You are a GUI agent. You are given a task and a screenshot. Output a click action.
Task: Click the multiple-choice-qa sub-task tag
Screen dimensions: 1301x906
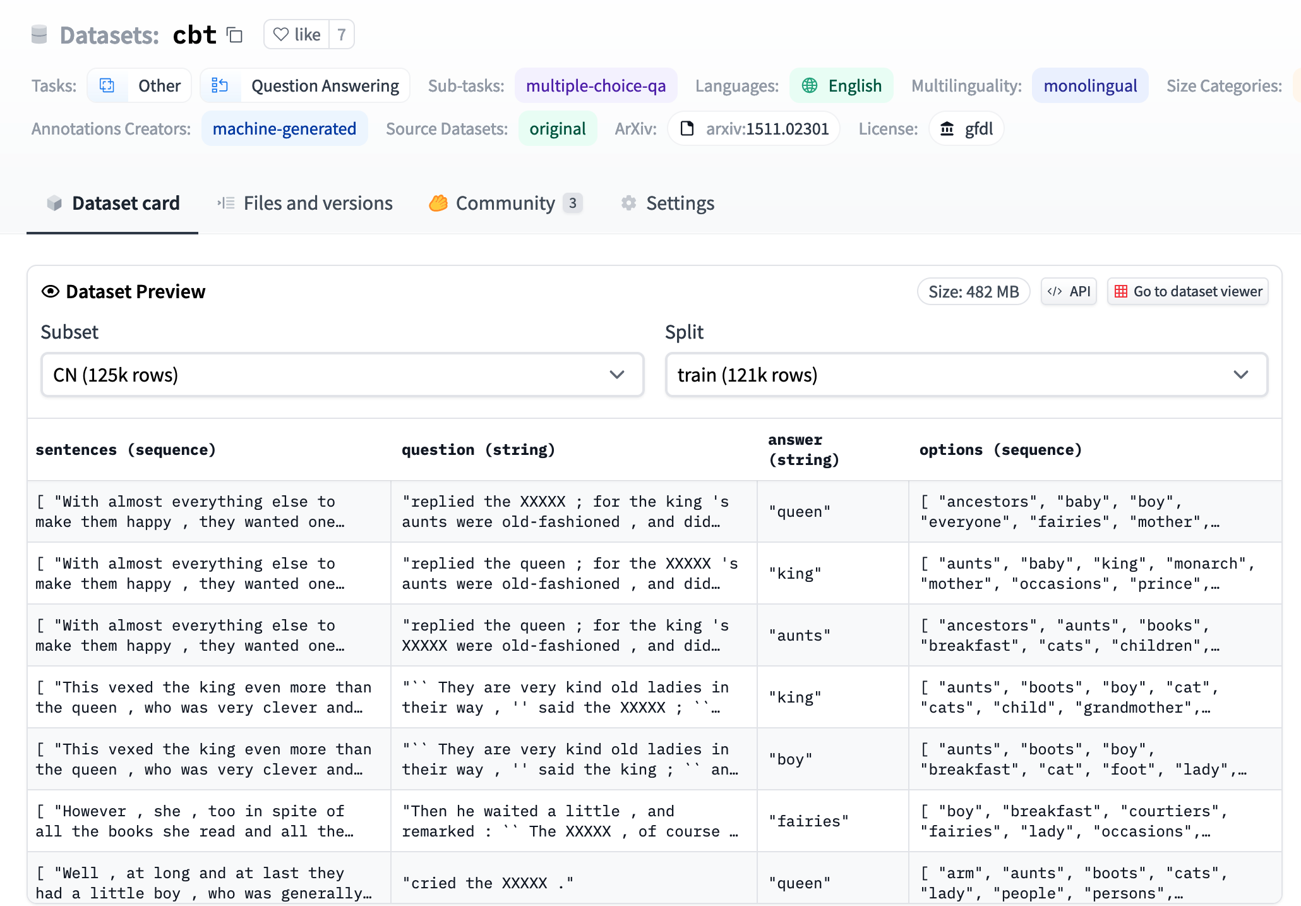click(x=596, y=85)
